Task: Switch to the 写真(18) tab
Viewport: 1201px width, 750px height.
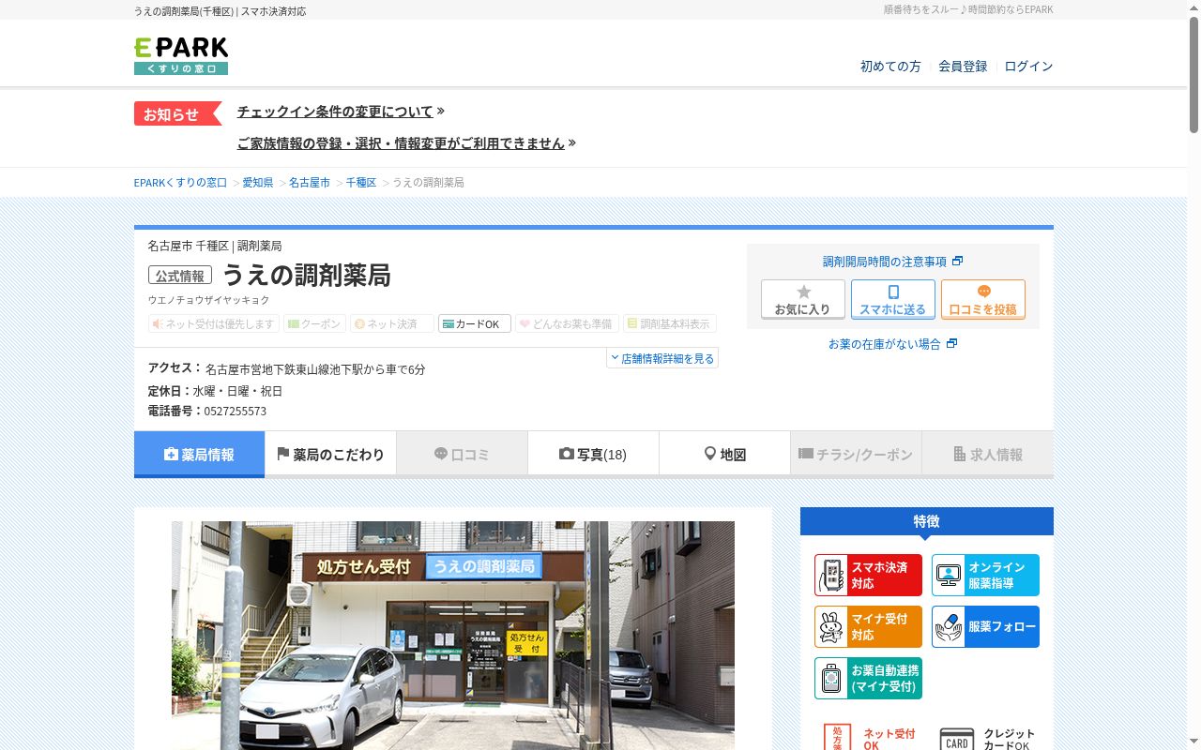Action: (x=593, y=455)
